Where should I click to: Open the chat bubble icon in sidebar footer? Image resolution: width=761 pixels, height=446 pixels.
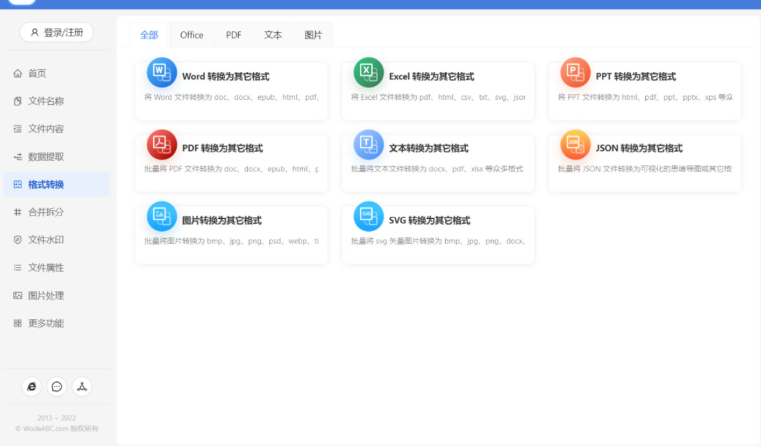(x=57, y=387)
